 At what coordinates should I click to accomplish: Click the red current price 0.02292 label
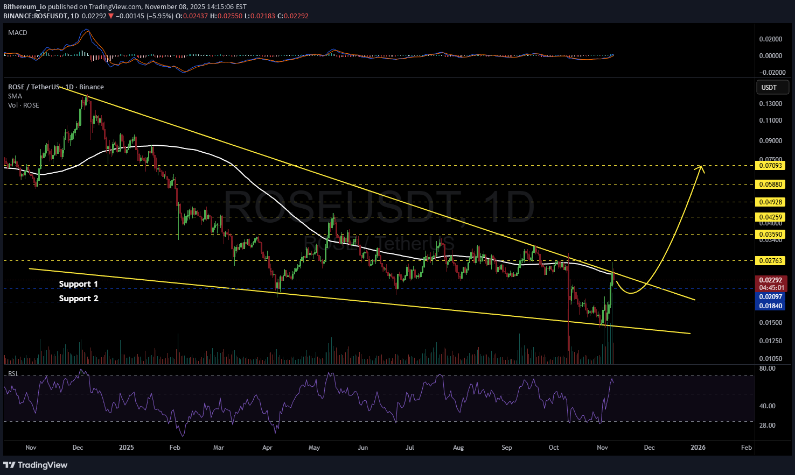[771, 280]
